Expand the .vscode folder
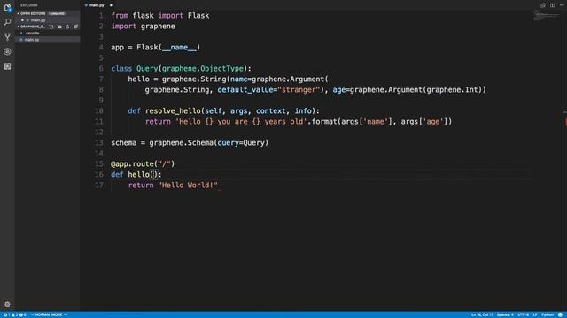Viewport: 567px width, 318px height. coord(32,34)
